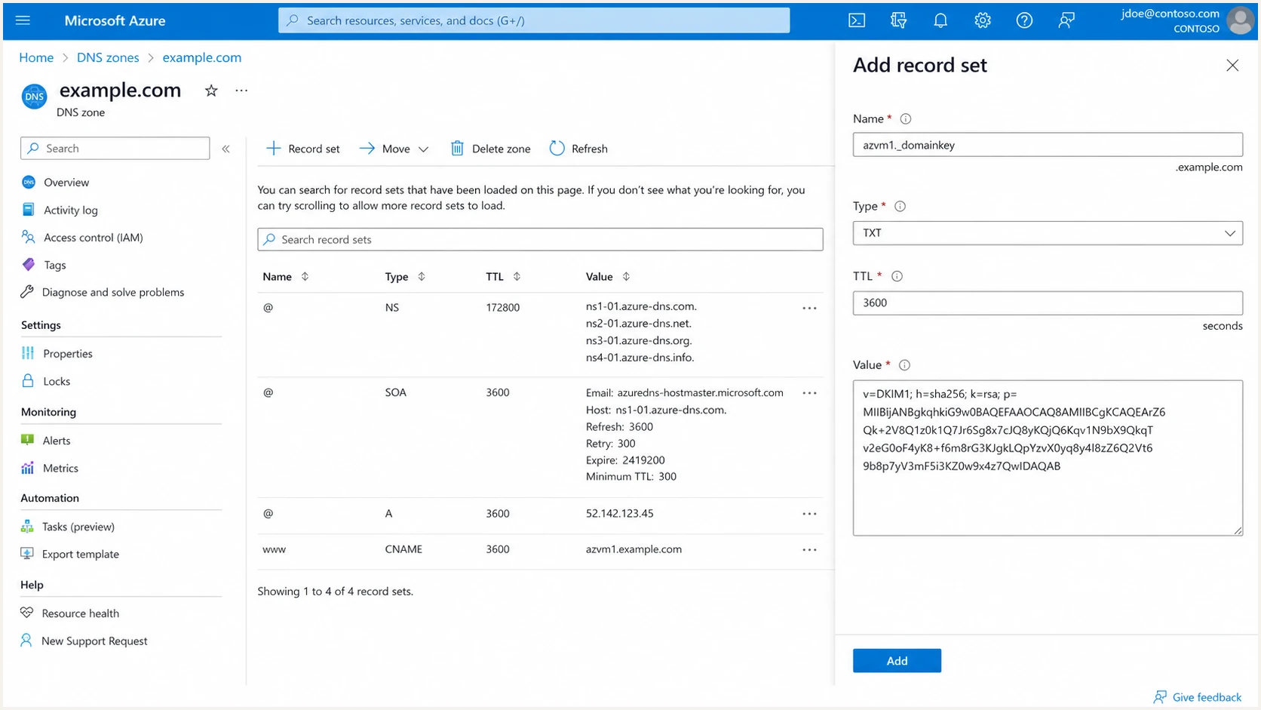Click example.com breadcrumb link
Image resolution: width=1261 pixels, height=710 pixels.
[202, 57]
